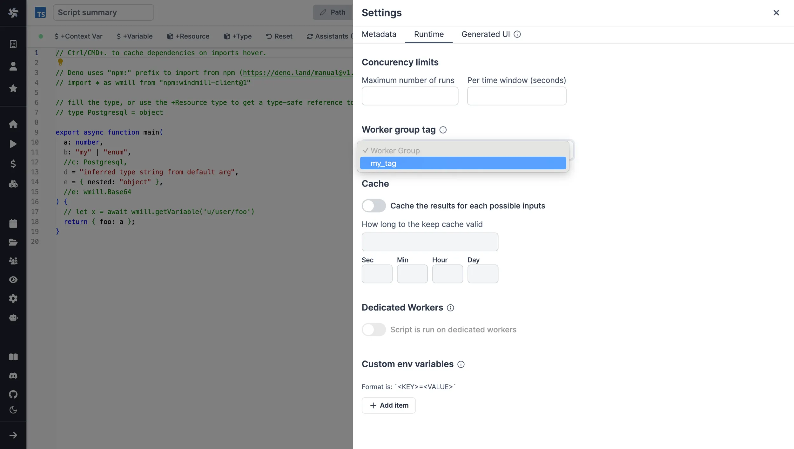The height and width of the screenshot is (449, 794).
Task: Select my_tag from worker group dropdown
Action: tap(462, 163)
